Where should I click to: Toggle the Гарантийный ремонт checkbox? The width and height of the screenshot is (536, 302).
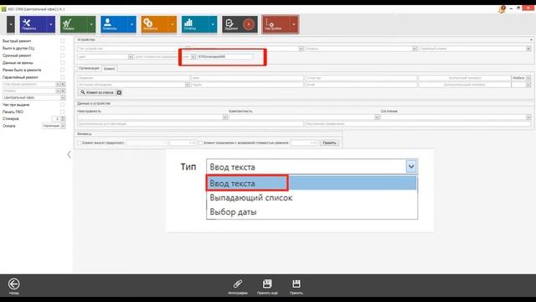click(x=63, y=77)
